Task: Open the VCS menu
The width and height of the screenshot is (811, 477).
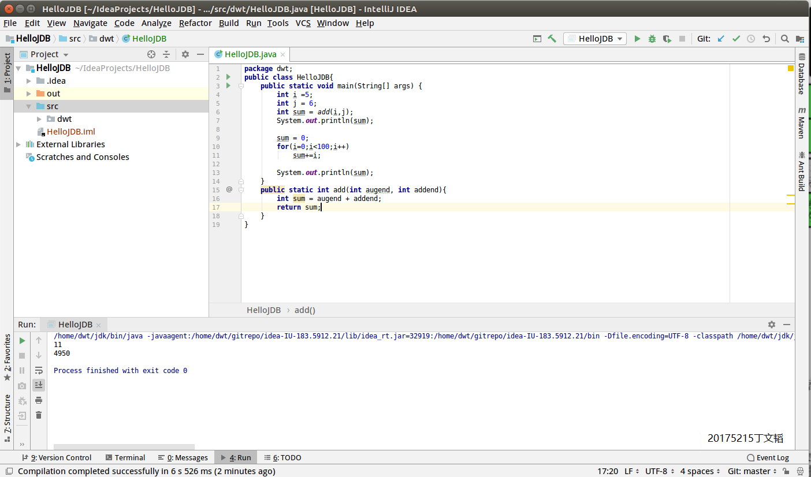Action: 303,23
